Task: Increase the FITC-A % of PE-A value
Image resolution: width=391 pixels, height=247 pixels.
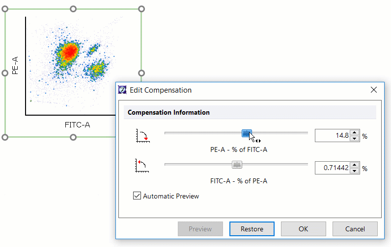Action: [355, 165]
